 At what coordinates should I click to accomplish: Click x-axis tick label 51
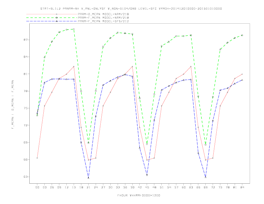click(162, 187)
